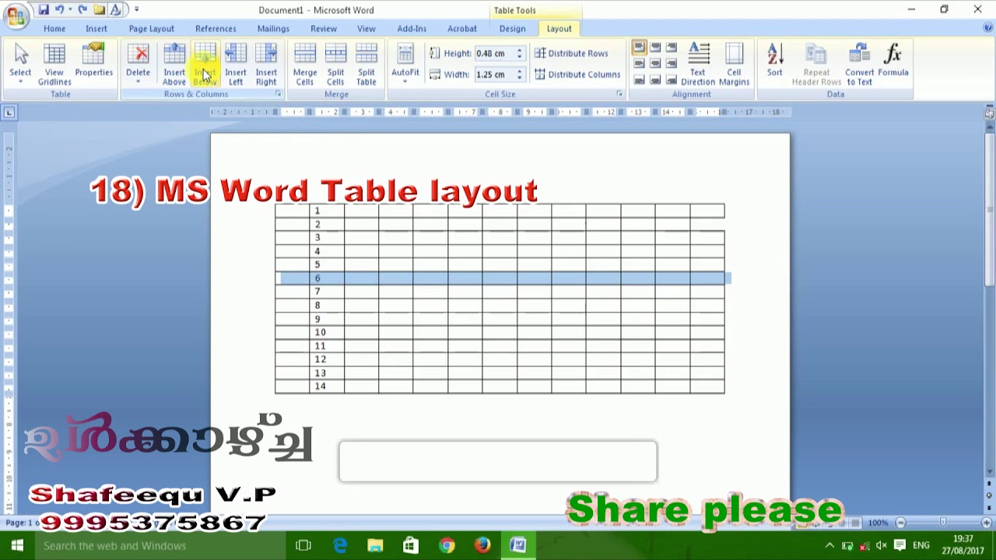The height and width of the screenshot is (560, 996).
Task: Switch to the References tab
Action: 216,29
